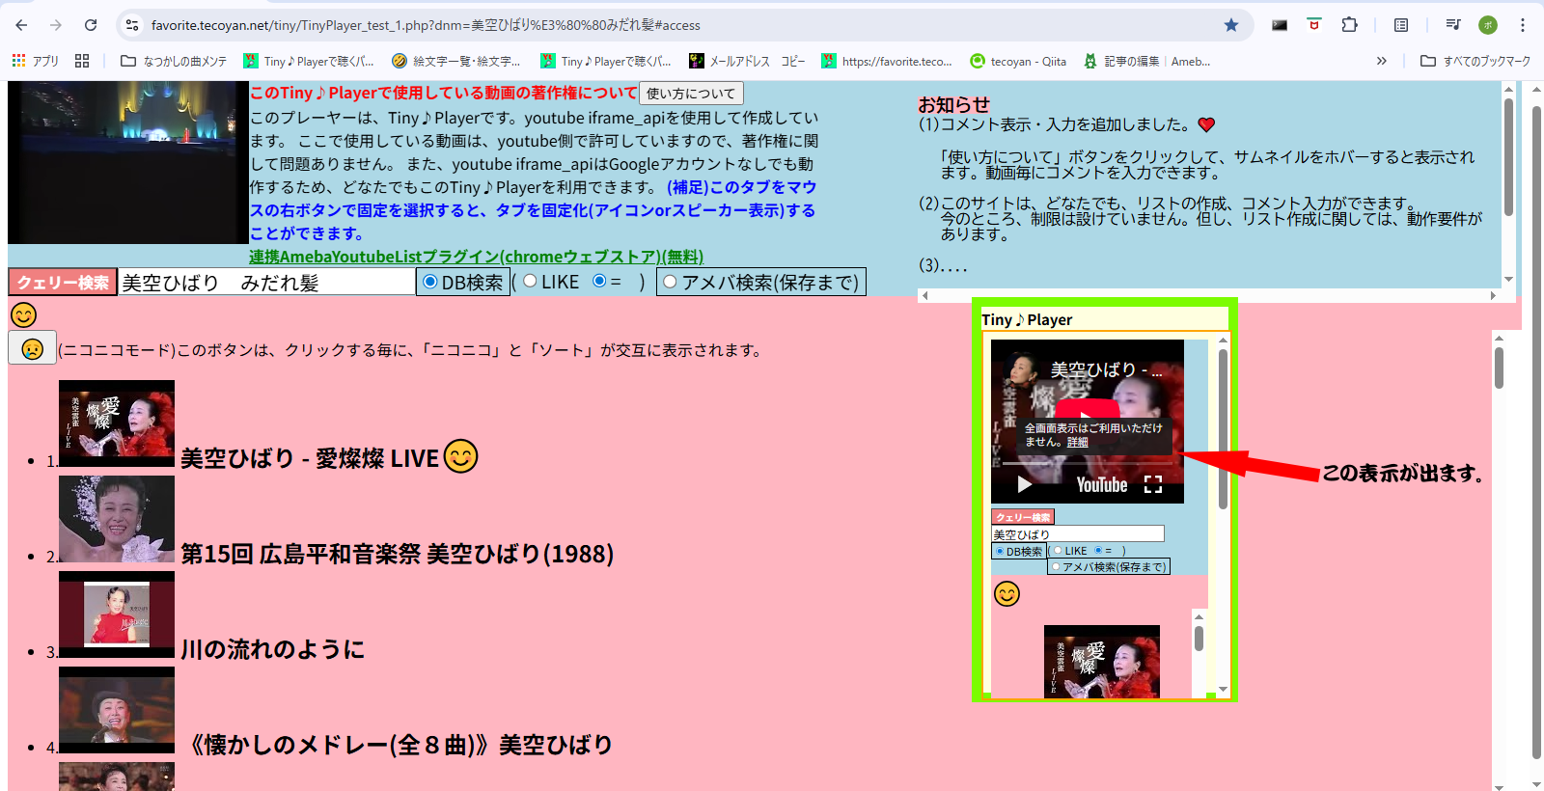Click the bookmark star in address bar
Screen dimensions: 1544x791
coord(1231,25)
